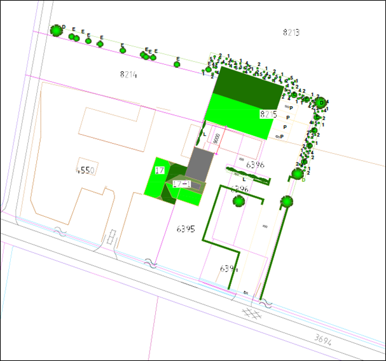Select the narrow hedge beside upper L label
This screenshot has height=361, width=386.
(x=201, y=133)
